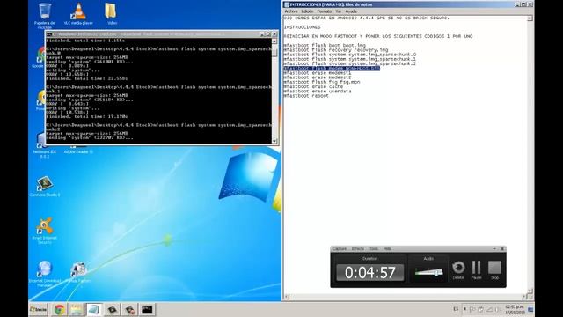Screen dimensions: 563x317
Task: Pause the screen recording
Action: point(476,270)
